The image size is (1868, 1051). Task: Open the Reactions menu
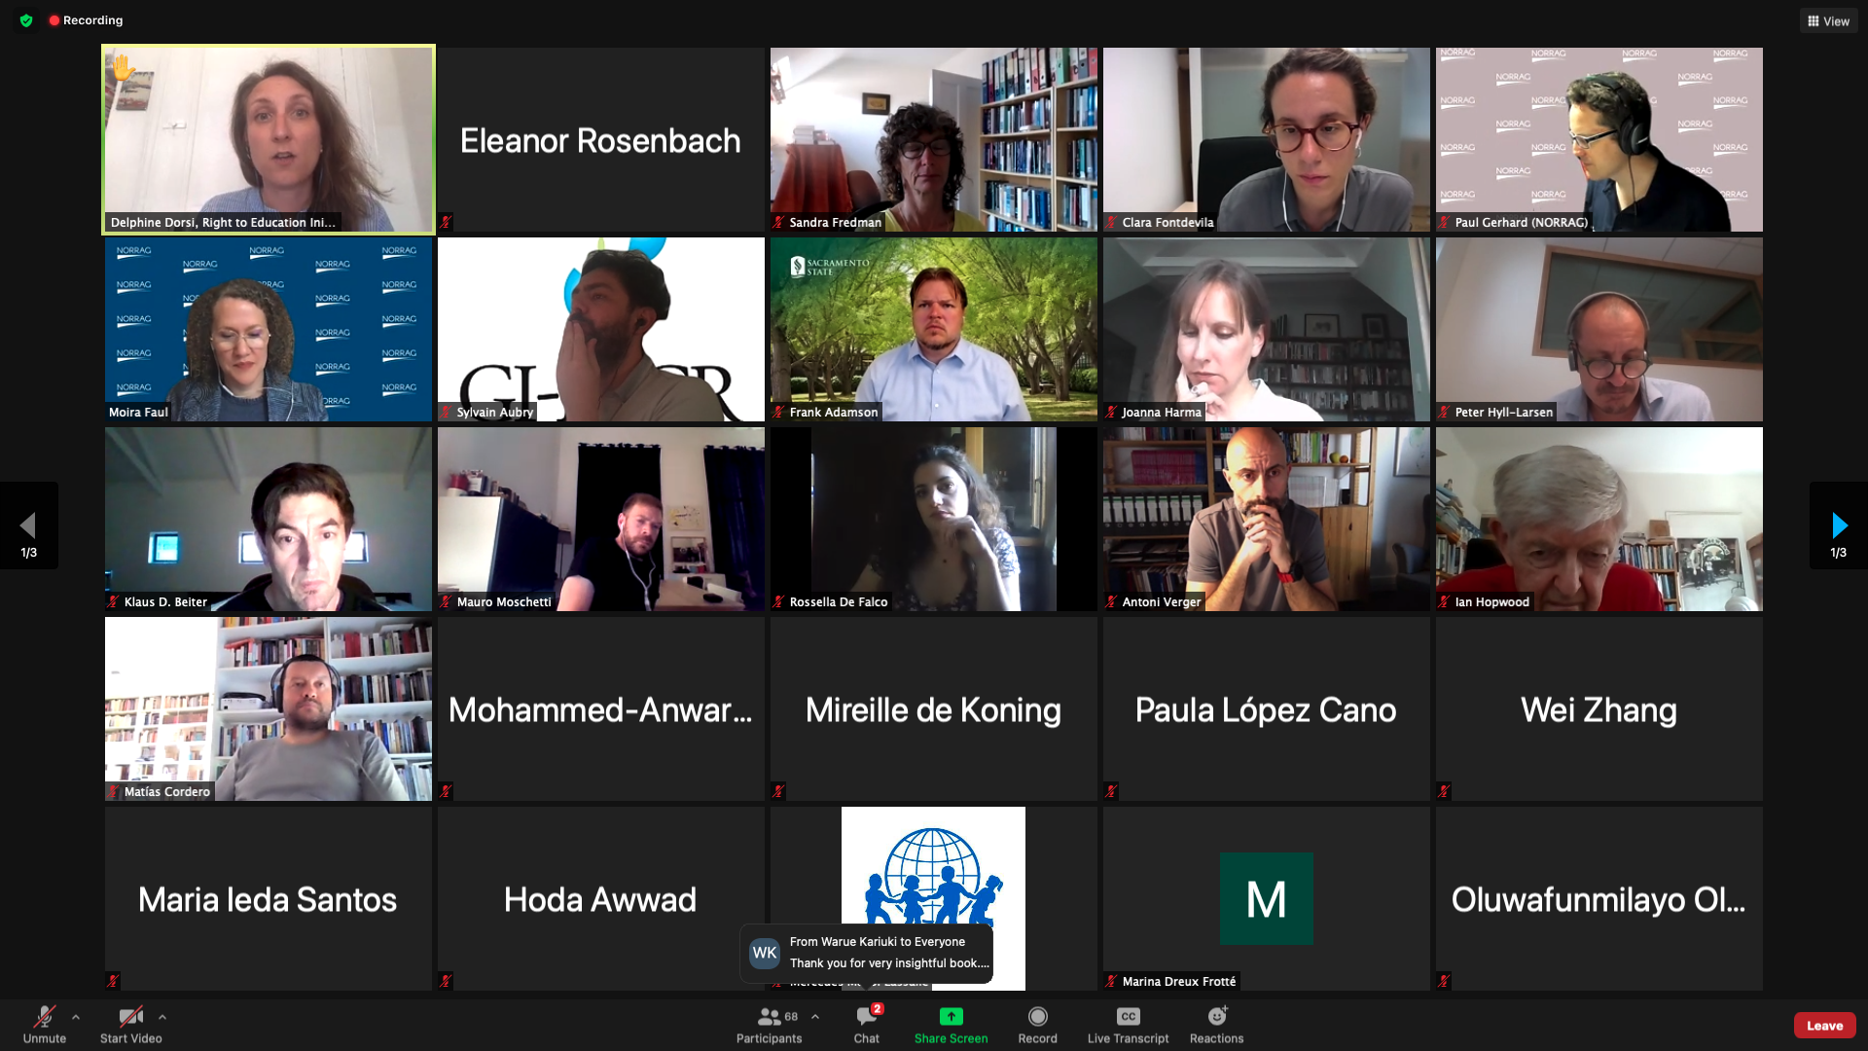(x=1216, y=1025)
